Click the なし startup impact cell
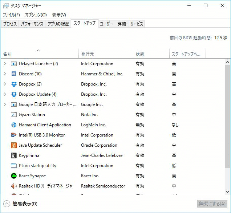231x213 pixels. click(175, 125)
